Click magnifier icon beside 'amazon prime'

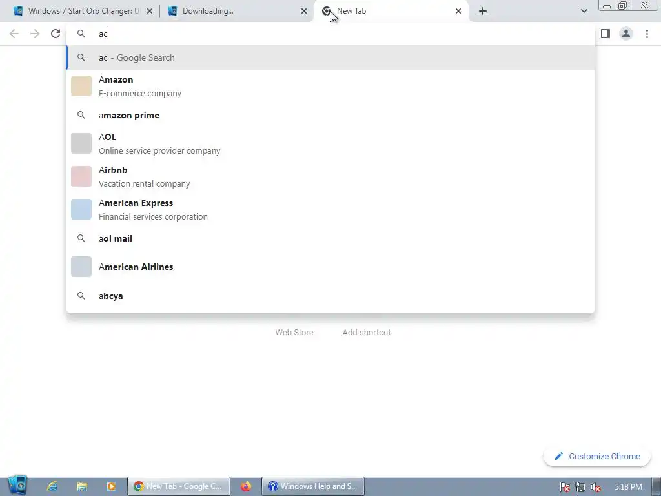pyautogui.click(x=81, y=115)
